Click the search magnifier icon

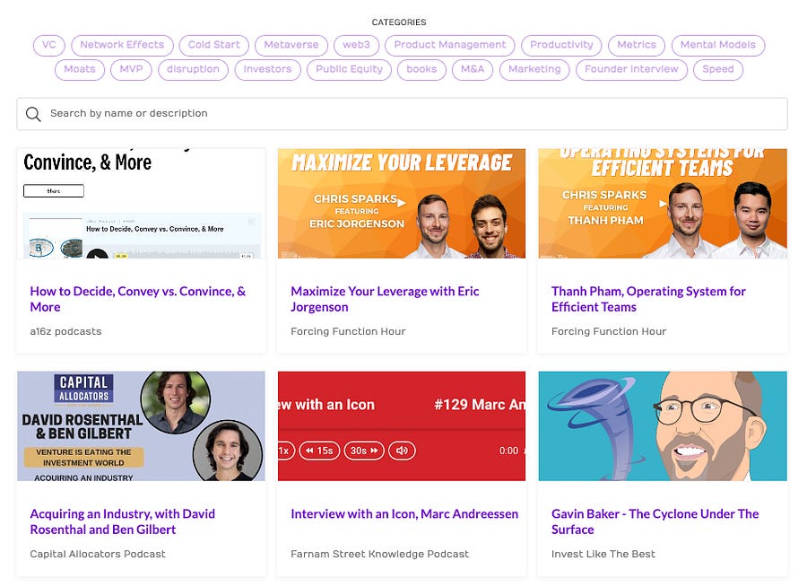coord(33,114)
